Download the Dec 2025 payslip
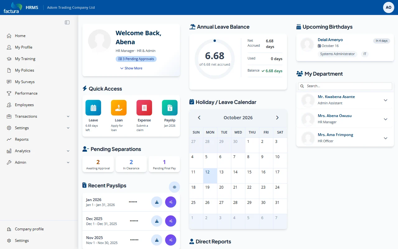 click(x=157, y=221)
